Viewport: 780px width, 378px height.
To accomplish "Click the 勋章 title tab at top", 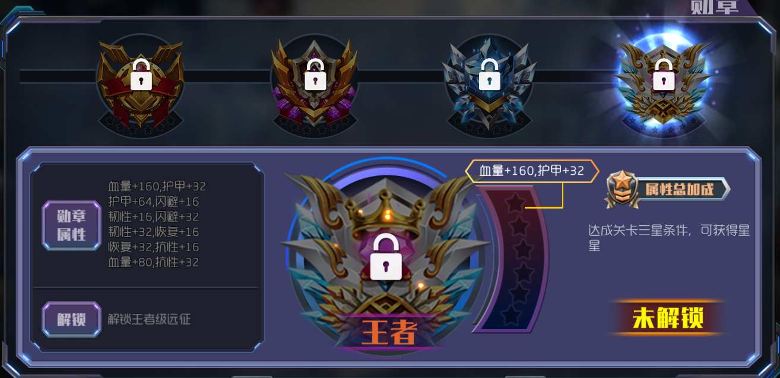I will tap(715, 7).
